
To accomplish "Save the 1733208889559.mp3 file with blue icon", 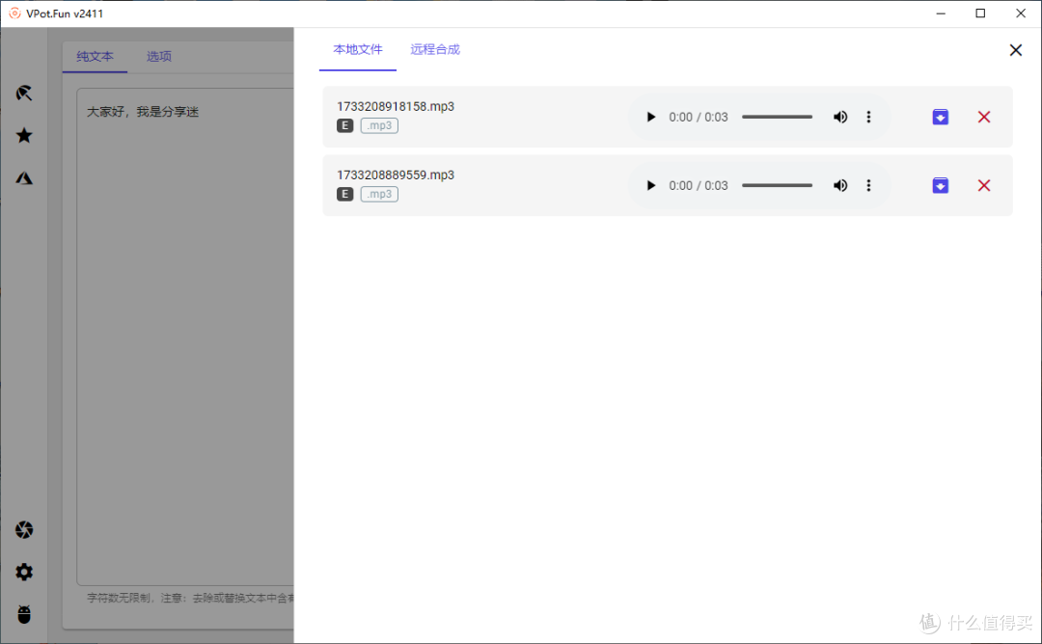I will (x=941, y=185).
